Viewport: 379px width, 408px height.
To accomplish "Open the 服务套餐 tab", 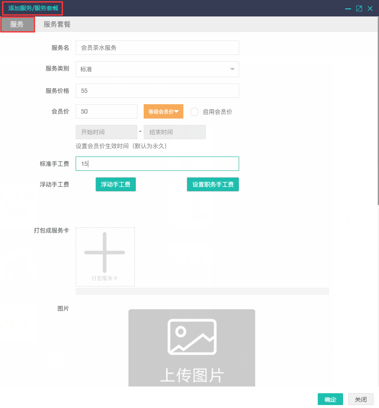I will tap(57, 24).
